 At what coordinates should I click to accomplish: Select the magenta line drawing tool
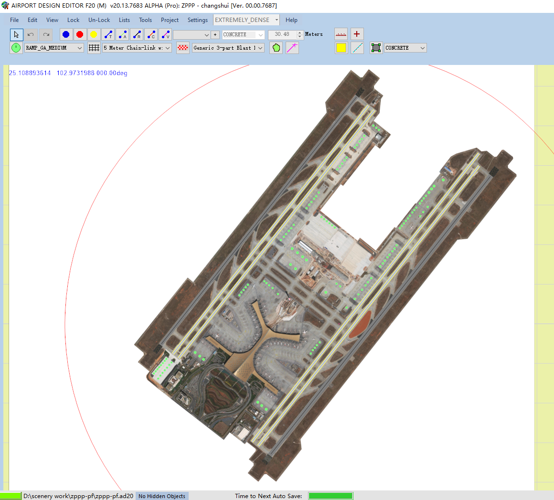point(292,48)
